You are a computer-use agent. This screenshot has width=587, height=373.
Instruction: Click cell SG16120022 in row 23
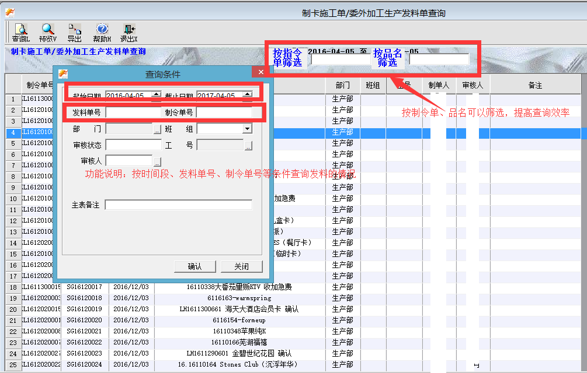point(85,342)
